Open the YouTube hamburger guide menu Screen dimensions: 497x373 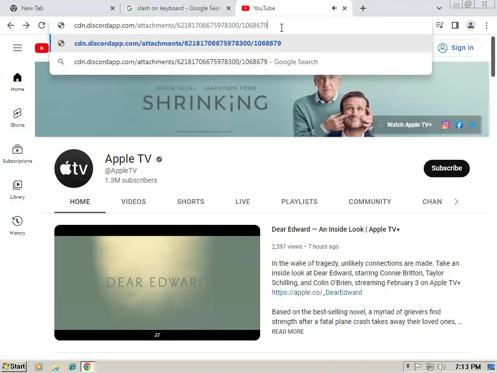point(17,48)
